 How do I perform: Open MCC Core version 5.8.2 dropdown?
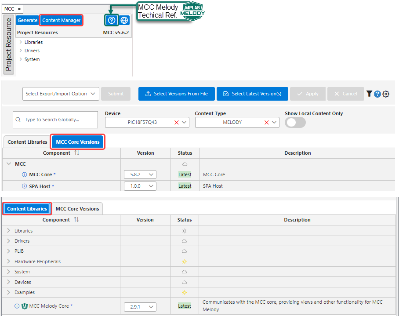pyautogui.click(x=140, y=174)
